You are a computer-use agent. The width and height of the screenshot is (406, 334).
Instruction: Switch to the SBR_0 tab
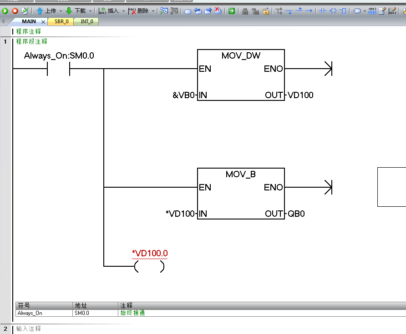(61, 21)
